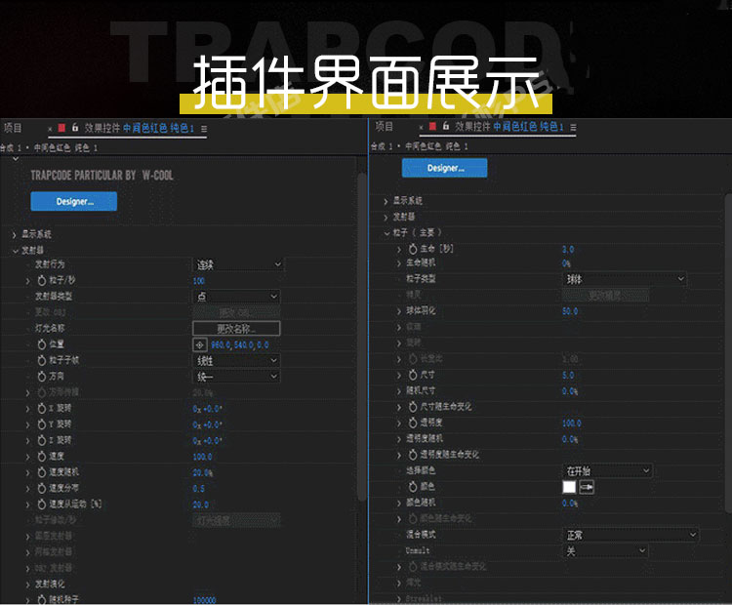
Task: Switch to 项目 tab in right panel
Action: pyautogui.click(x=385, y=127)
